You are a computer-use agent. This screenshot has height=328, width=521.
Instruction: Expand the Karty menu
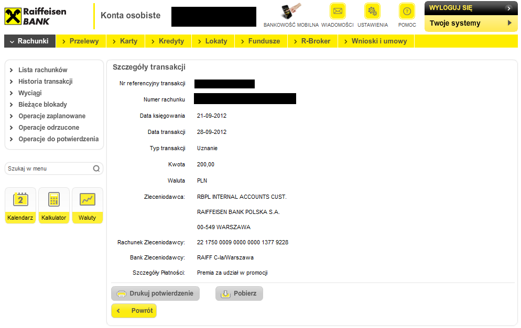125,41
